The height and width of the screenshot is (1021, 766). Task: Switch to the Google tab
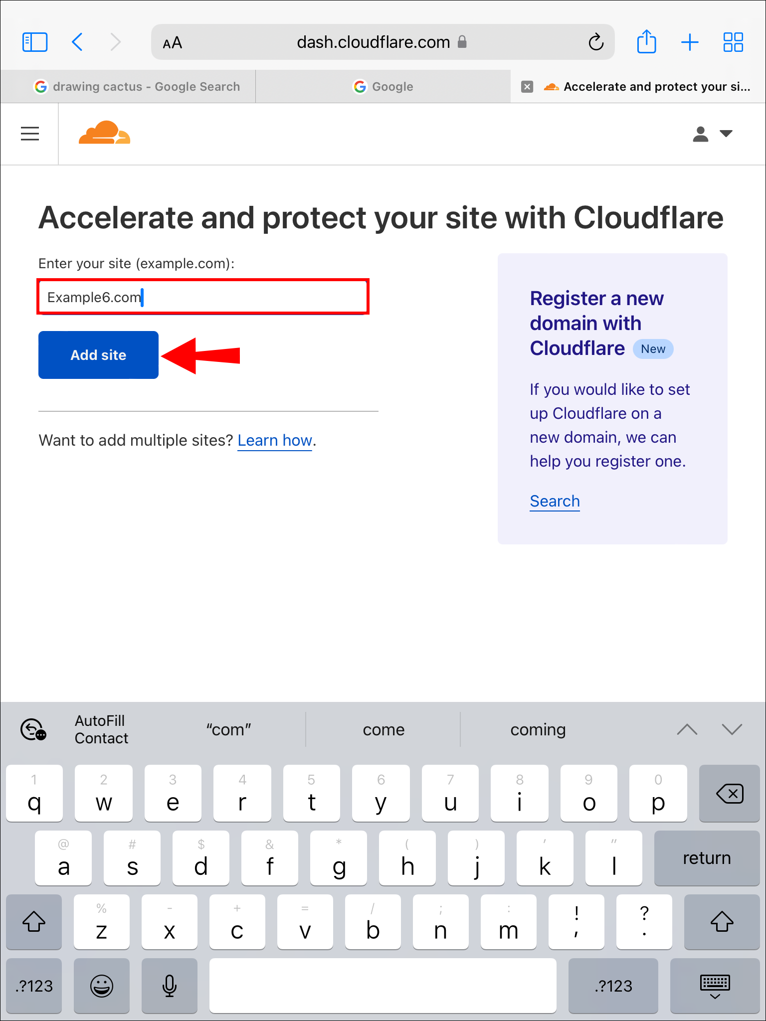coord(383,87)
